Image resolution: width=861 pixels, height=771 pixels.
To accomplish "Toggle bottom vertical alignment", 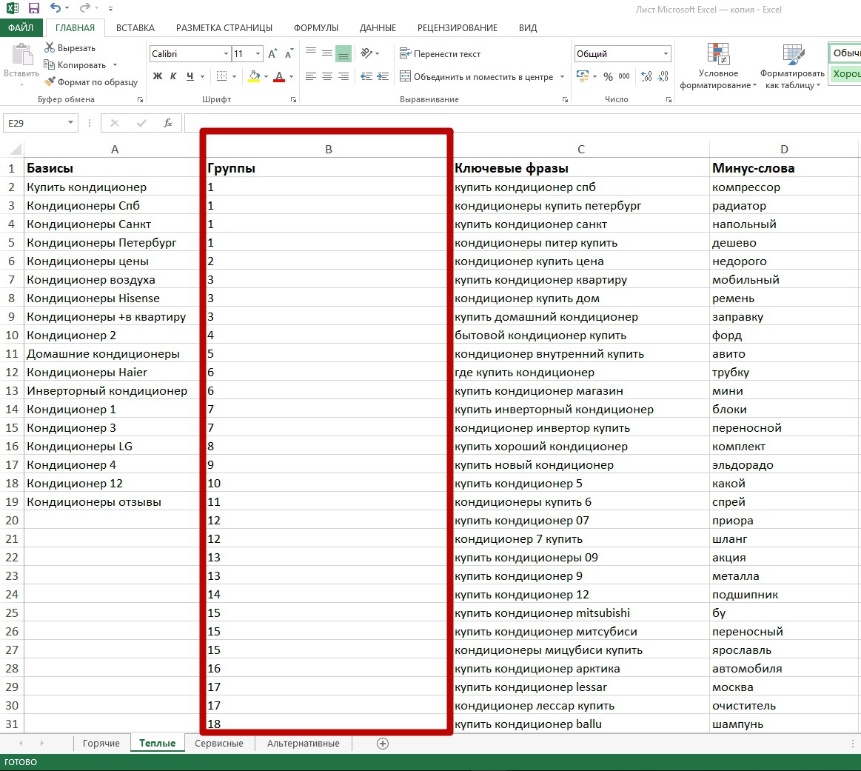I will click(x=344, y=53).
